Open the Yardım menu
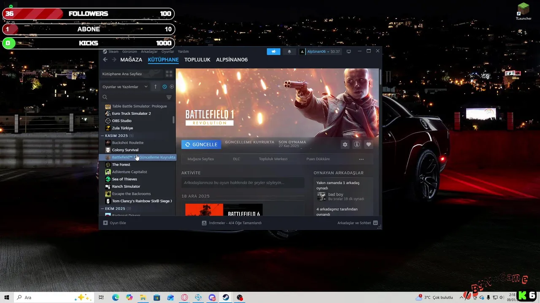 coord(183,51)
